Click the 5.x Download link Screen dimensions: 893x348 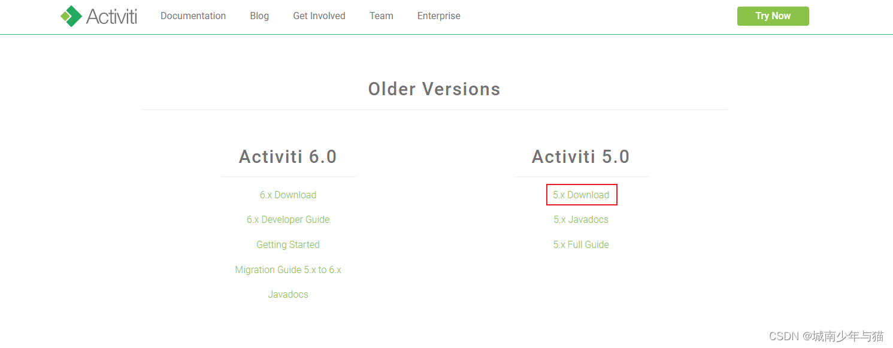(x=581, y=195)
